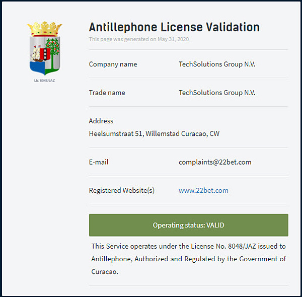Click the word Curacao ending the paragraph

click(105, 271)
